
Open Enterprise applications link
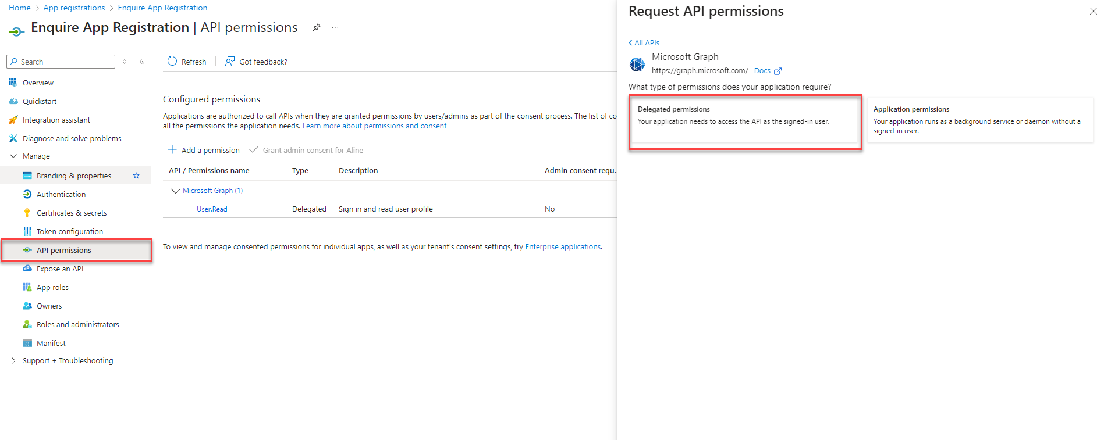563,246
